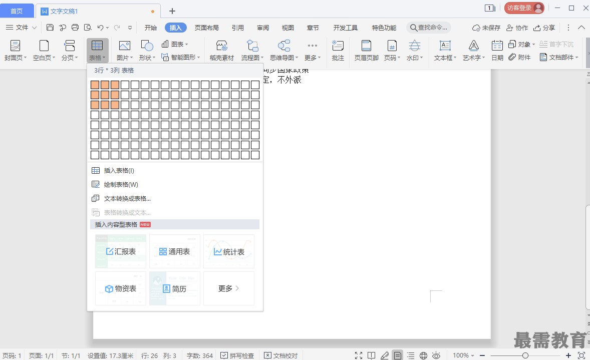This screenshot has width=590, height=360.
Task: Switch to outline view icon
Action: pyautogui.click(x=411, y=355)
